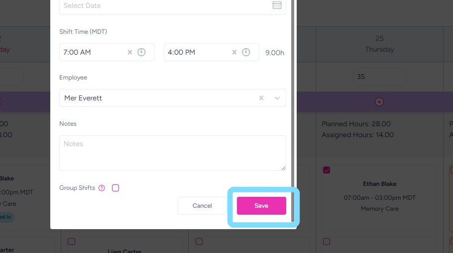Viewport: 453px width, 253px height.
Task: Clear the 4:00 PM end time
Action: tap(234, 52)
